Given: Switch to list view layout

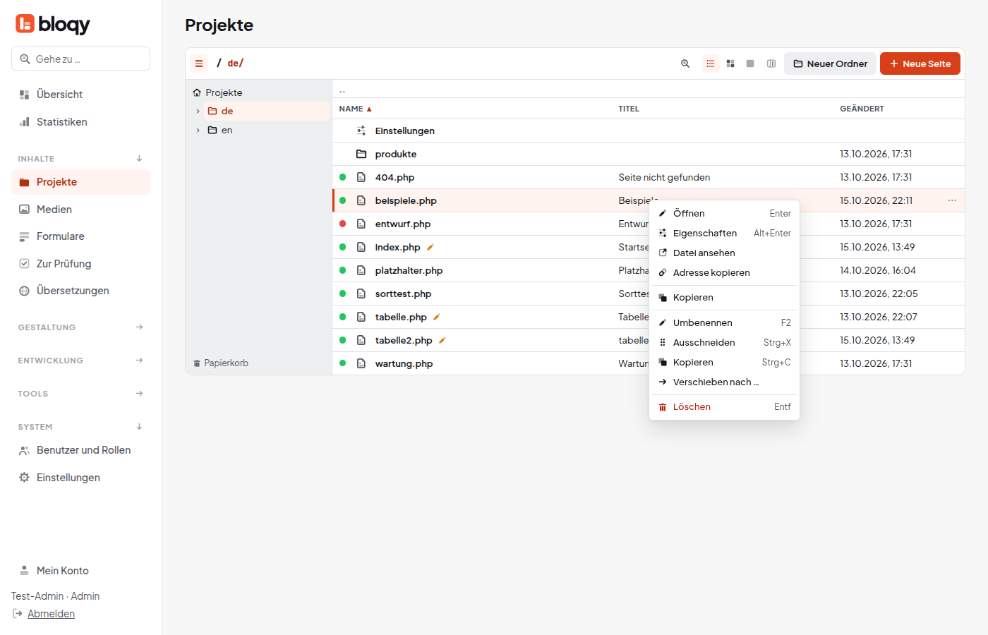Looking at the screenshot, I should [711, 64].
